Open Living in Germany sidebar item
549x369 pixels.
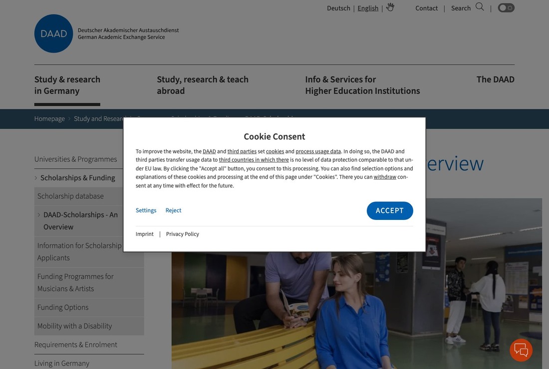61,364
